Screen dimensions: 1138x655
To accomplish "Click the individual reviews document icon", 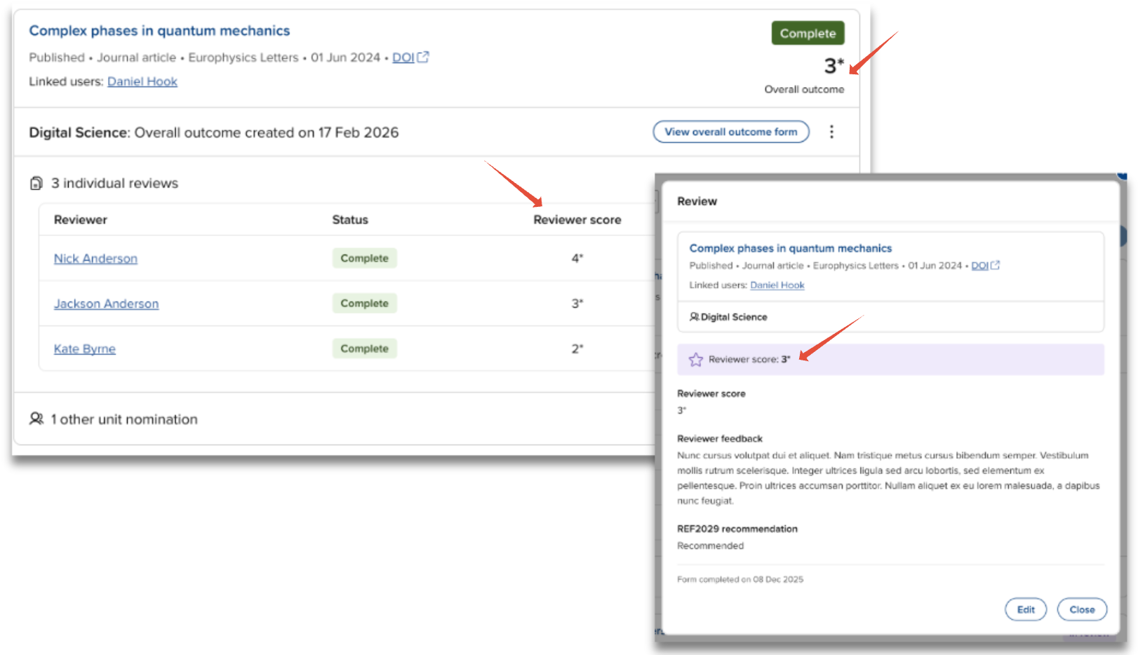I will pos(36,183).
